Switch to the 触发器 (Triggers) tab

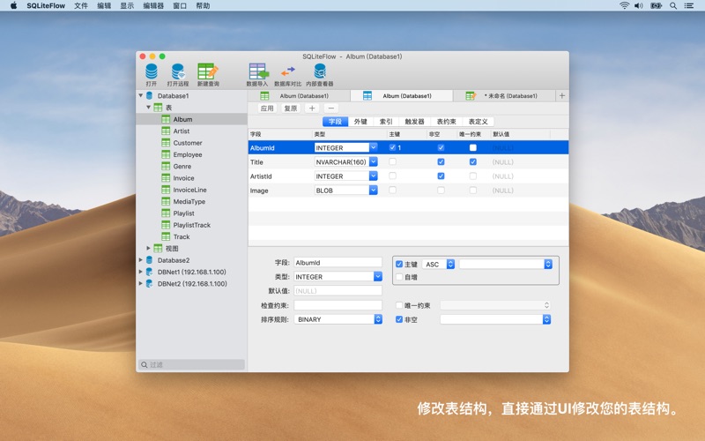pos(414,122)
